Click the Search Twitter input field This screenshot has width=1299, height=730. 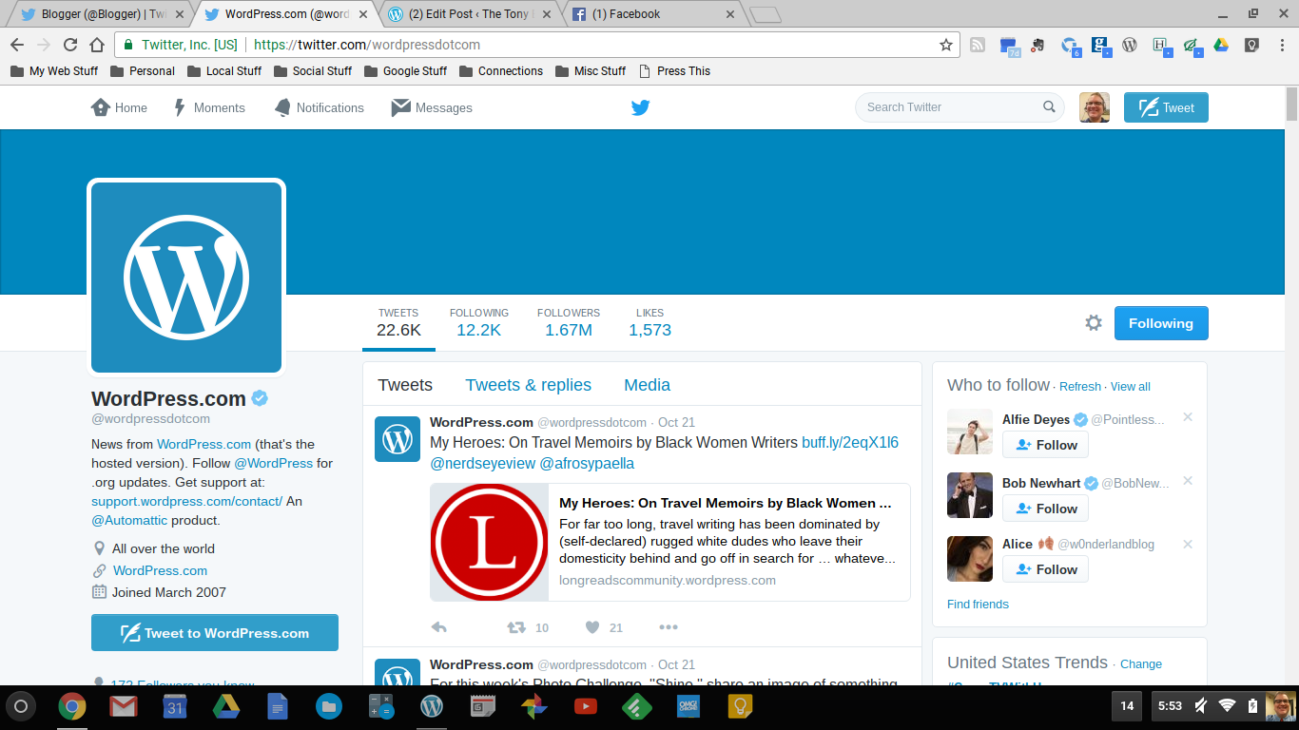click(x=951, y=107)
